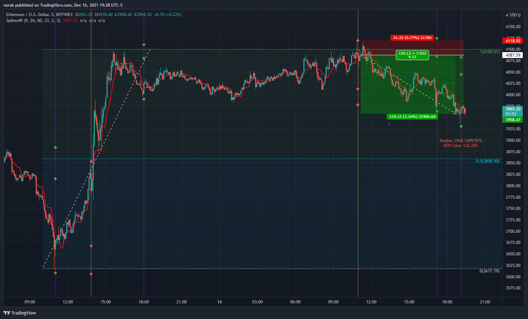The width and height of the screenshot is (528, 319).
Task: Click the 18:00 time label left of 21:00 and 16
Action: pos(144,302)
